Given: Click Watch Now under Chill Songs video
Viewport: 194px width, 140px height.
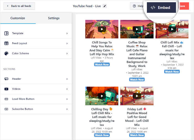Looking at the screenshot, I should tap(102, 64).
